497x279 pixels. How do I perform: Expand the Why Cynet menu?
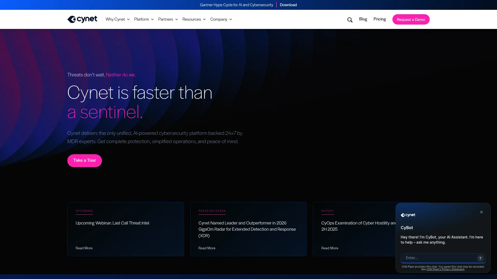pos(118,19)
